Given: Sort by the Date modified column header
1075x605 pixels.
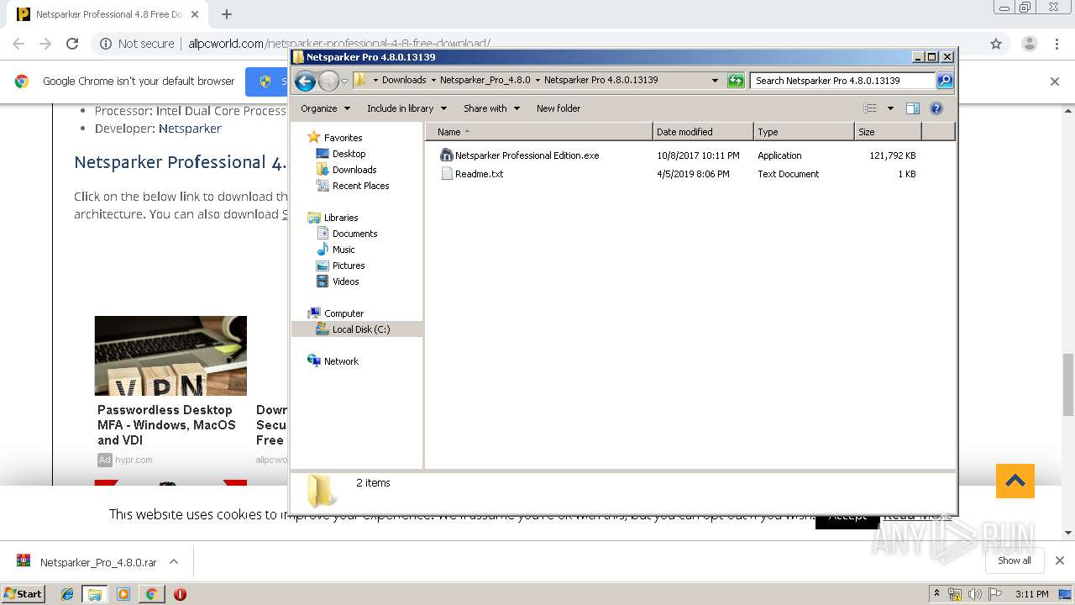Looking at the screenshot, I should pos(703,132).
